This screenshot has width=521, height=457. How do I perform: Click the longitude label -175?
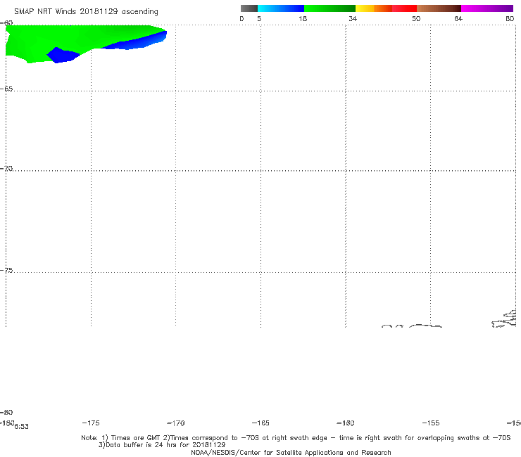(91, 423)
